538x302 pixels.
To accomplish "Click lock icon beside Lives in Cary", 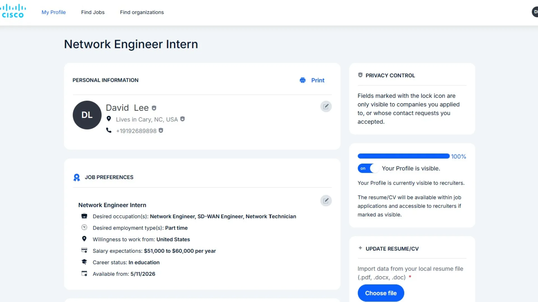I will coord(182,119).
